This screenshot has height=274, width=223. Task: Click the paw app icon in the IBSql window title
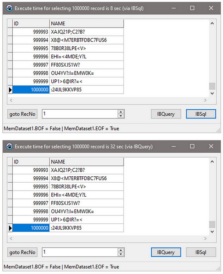[x=10, y=8]
